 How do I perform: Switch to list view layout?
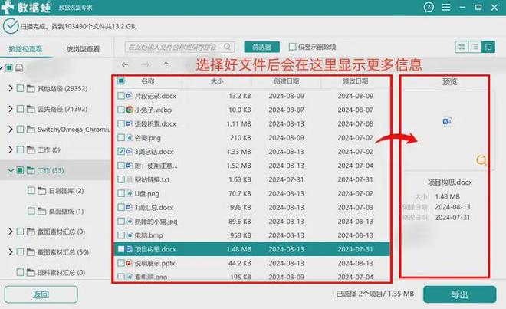pyautogui.click(x=475, y=47)
